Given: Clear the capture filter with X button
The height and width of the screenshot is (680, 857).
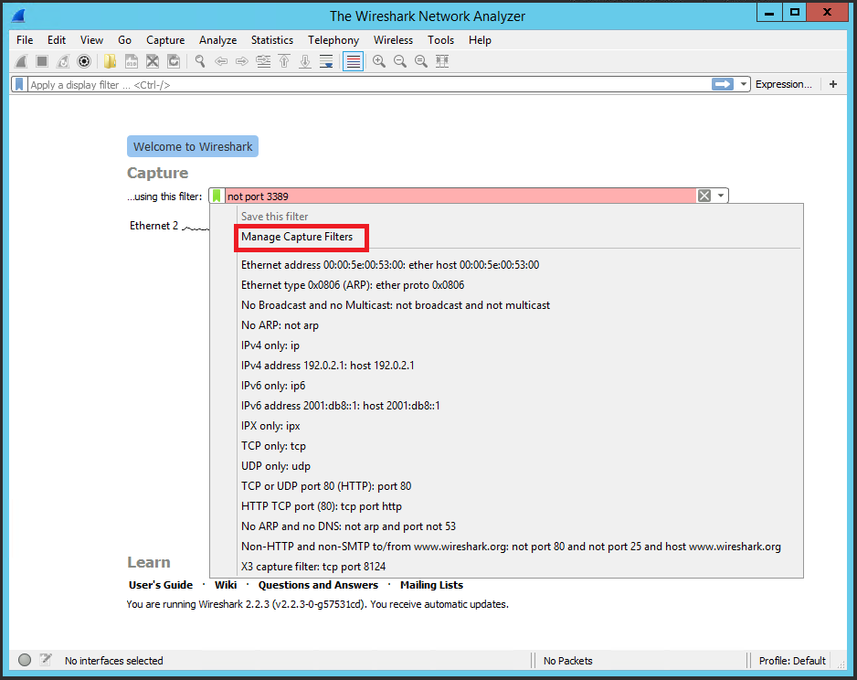Looking at the screenshot, I should [x=704, y=196].
